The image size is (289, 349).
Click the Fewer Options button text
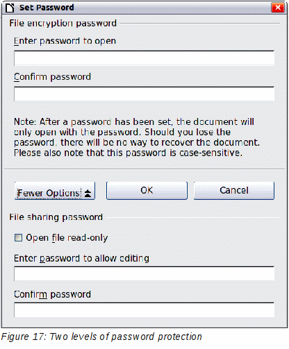click(49, 193)
